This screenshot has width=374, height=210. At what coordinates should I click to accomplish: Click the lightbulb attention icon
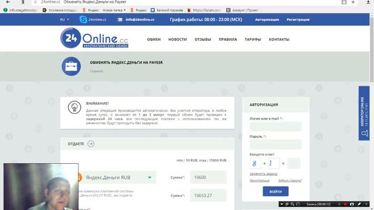pyautogui.click(x=74, y=107)
